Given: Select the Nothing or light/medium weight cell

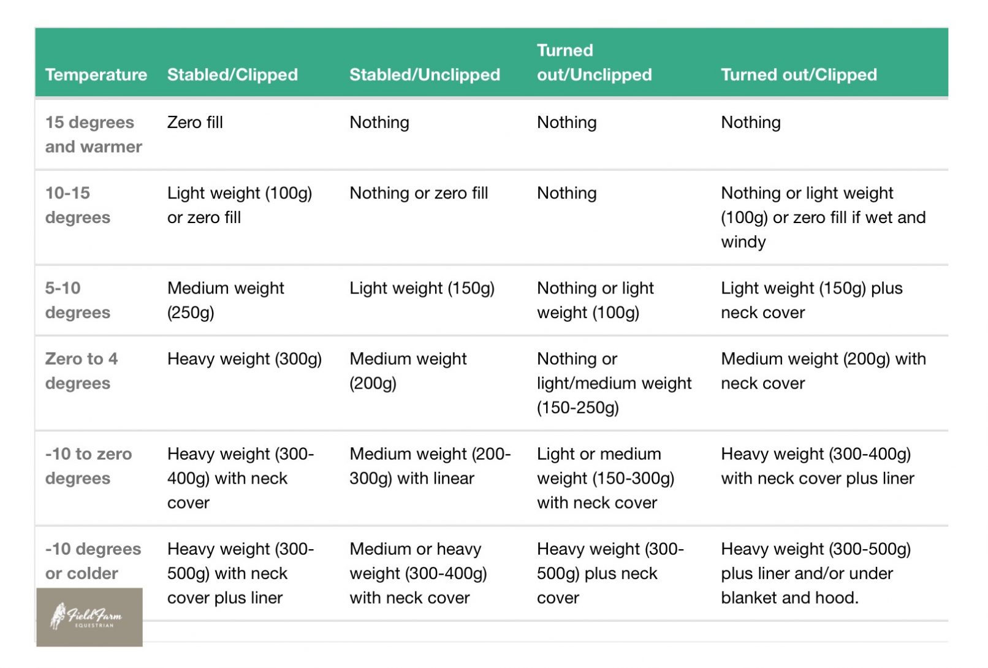Looking at the screenshot, I should coord(614,383).
